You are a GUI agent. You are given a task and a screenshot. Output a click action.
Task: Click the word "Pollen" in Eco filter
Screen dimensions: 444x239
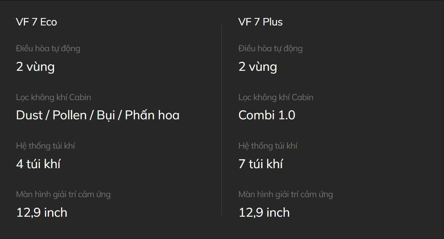pos(70,115)
